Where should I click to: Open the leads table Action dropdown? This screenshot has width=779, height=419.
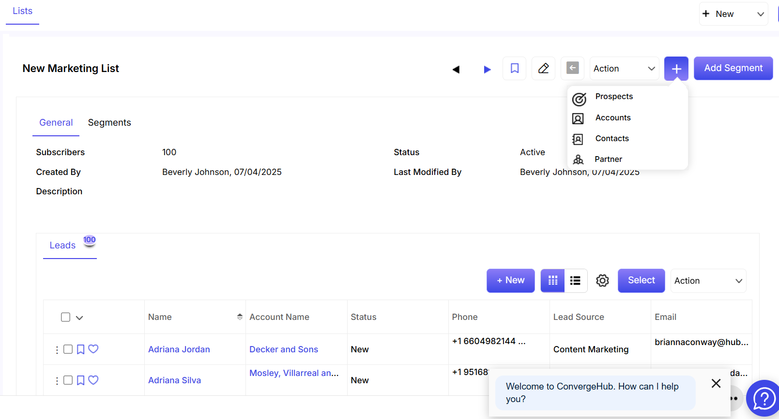pos(708,280)
